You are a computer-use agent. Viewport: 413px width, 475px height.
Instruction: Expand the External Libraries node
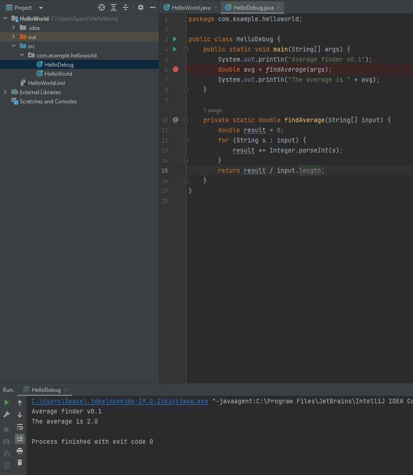click(x=4, y=92)
